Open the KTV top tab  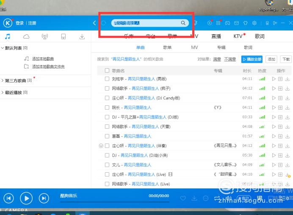click(238, 36)
